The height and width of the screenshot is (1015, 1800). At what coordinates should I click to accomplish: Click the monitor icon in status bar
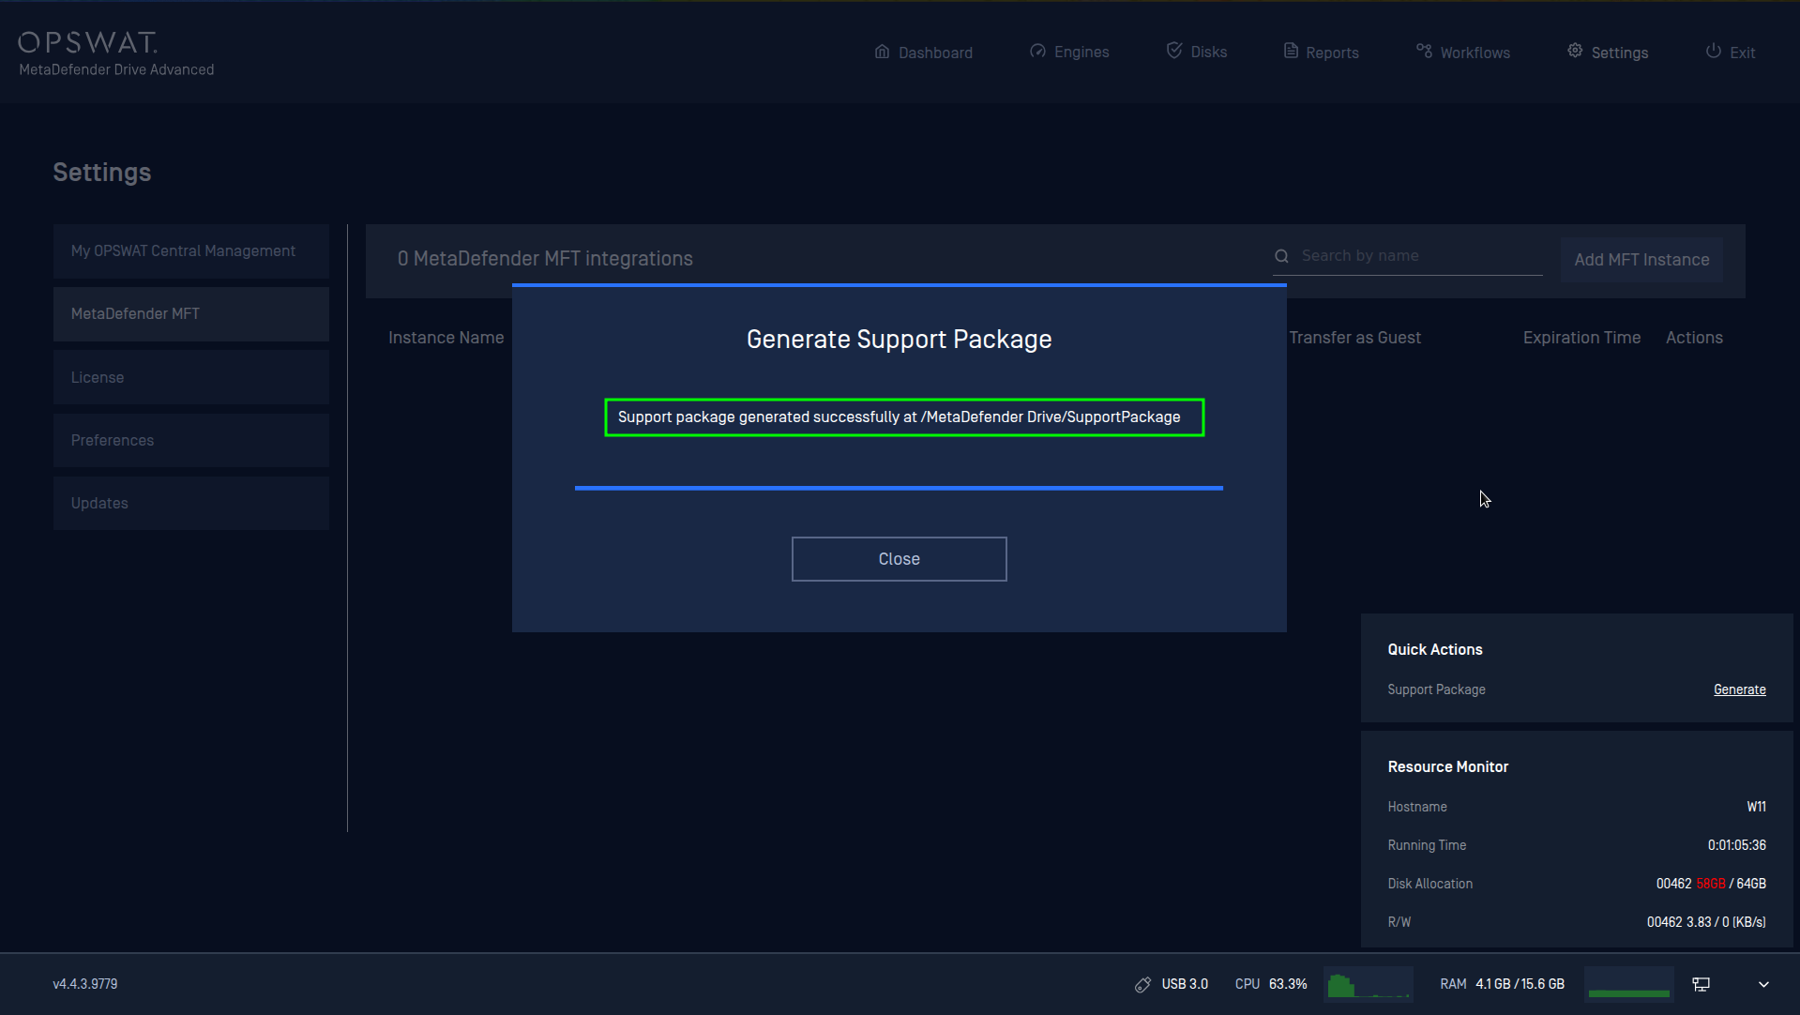[1701, 984]
